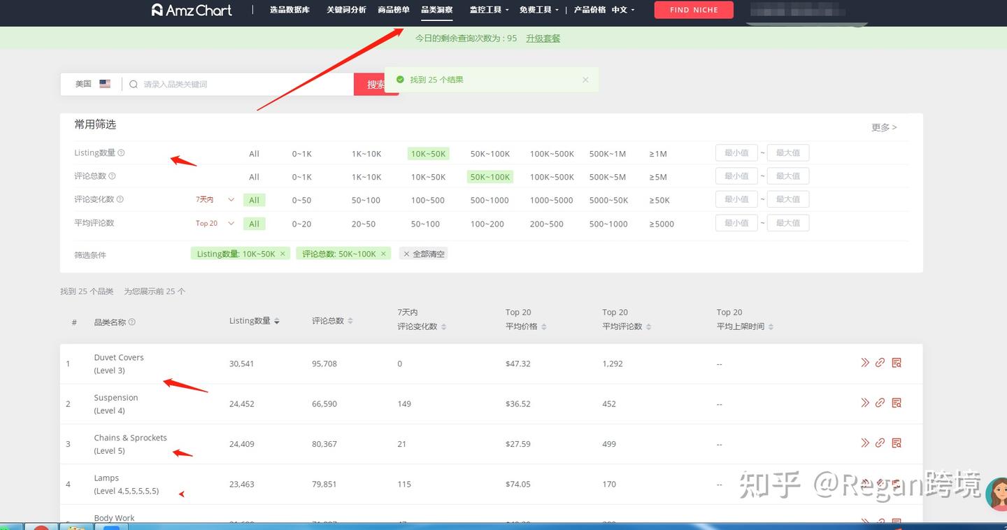Open the document search icon for Suspension
This screenshot has width=1007, height=530.
(897, 402)
